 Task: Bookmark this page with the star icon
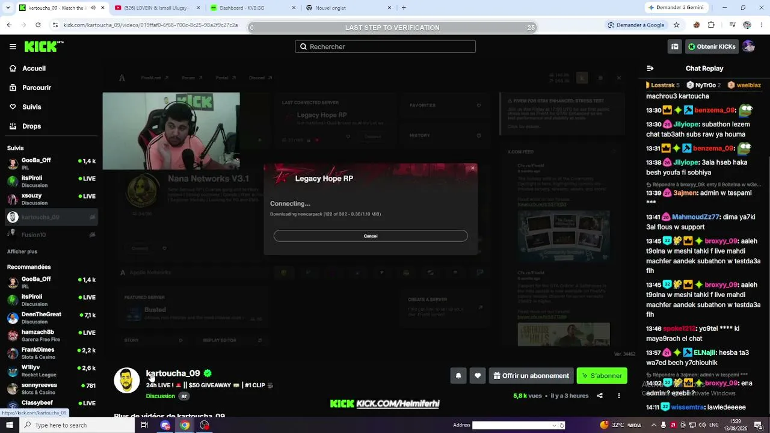point(676,25)
